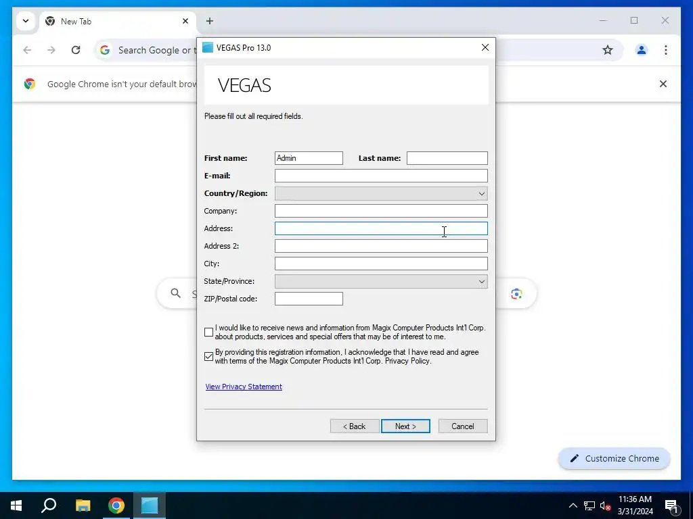The width and height of the screenshot is (693, 519).
Task: Close the New Tab tab
Action: click(x=185, y=21)
